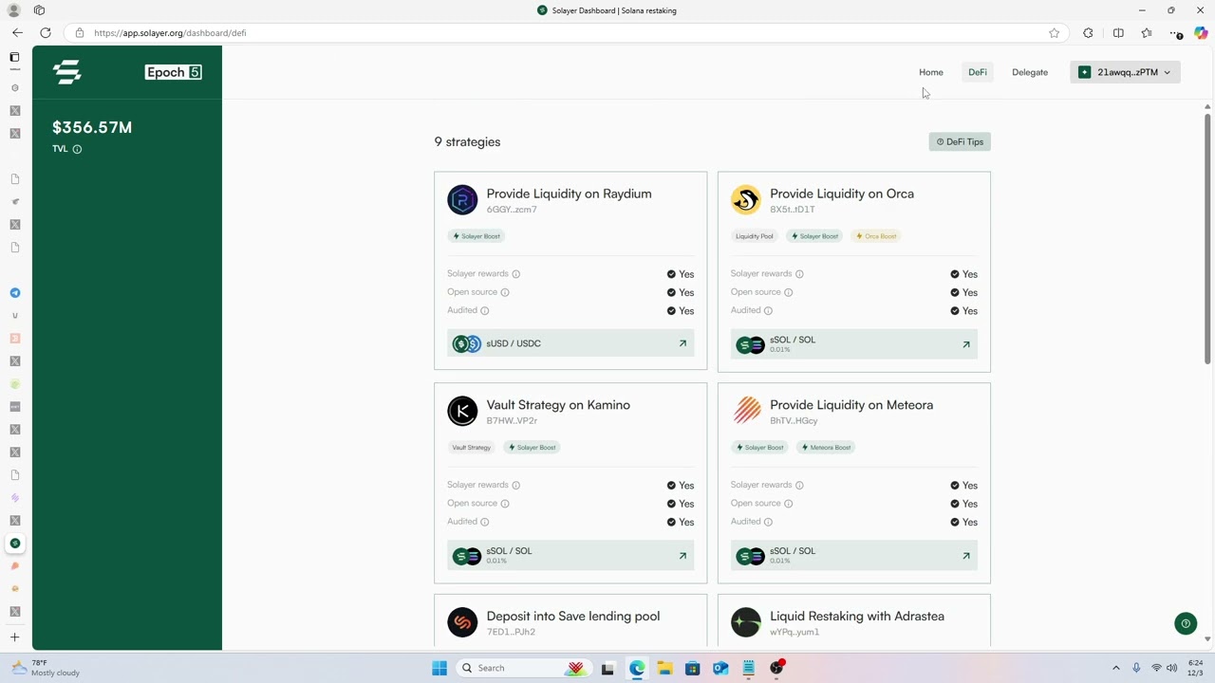This screenshot has width=1215, height=683.
Task: Click the Epoch 5 badge
Action: 173,72
